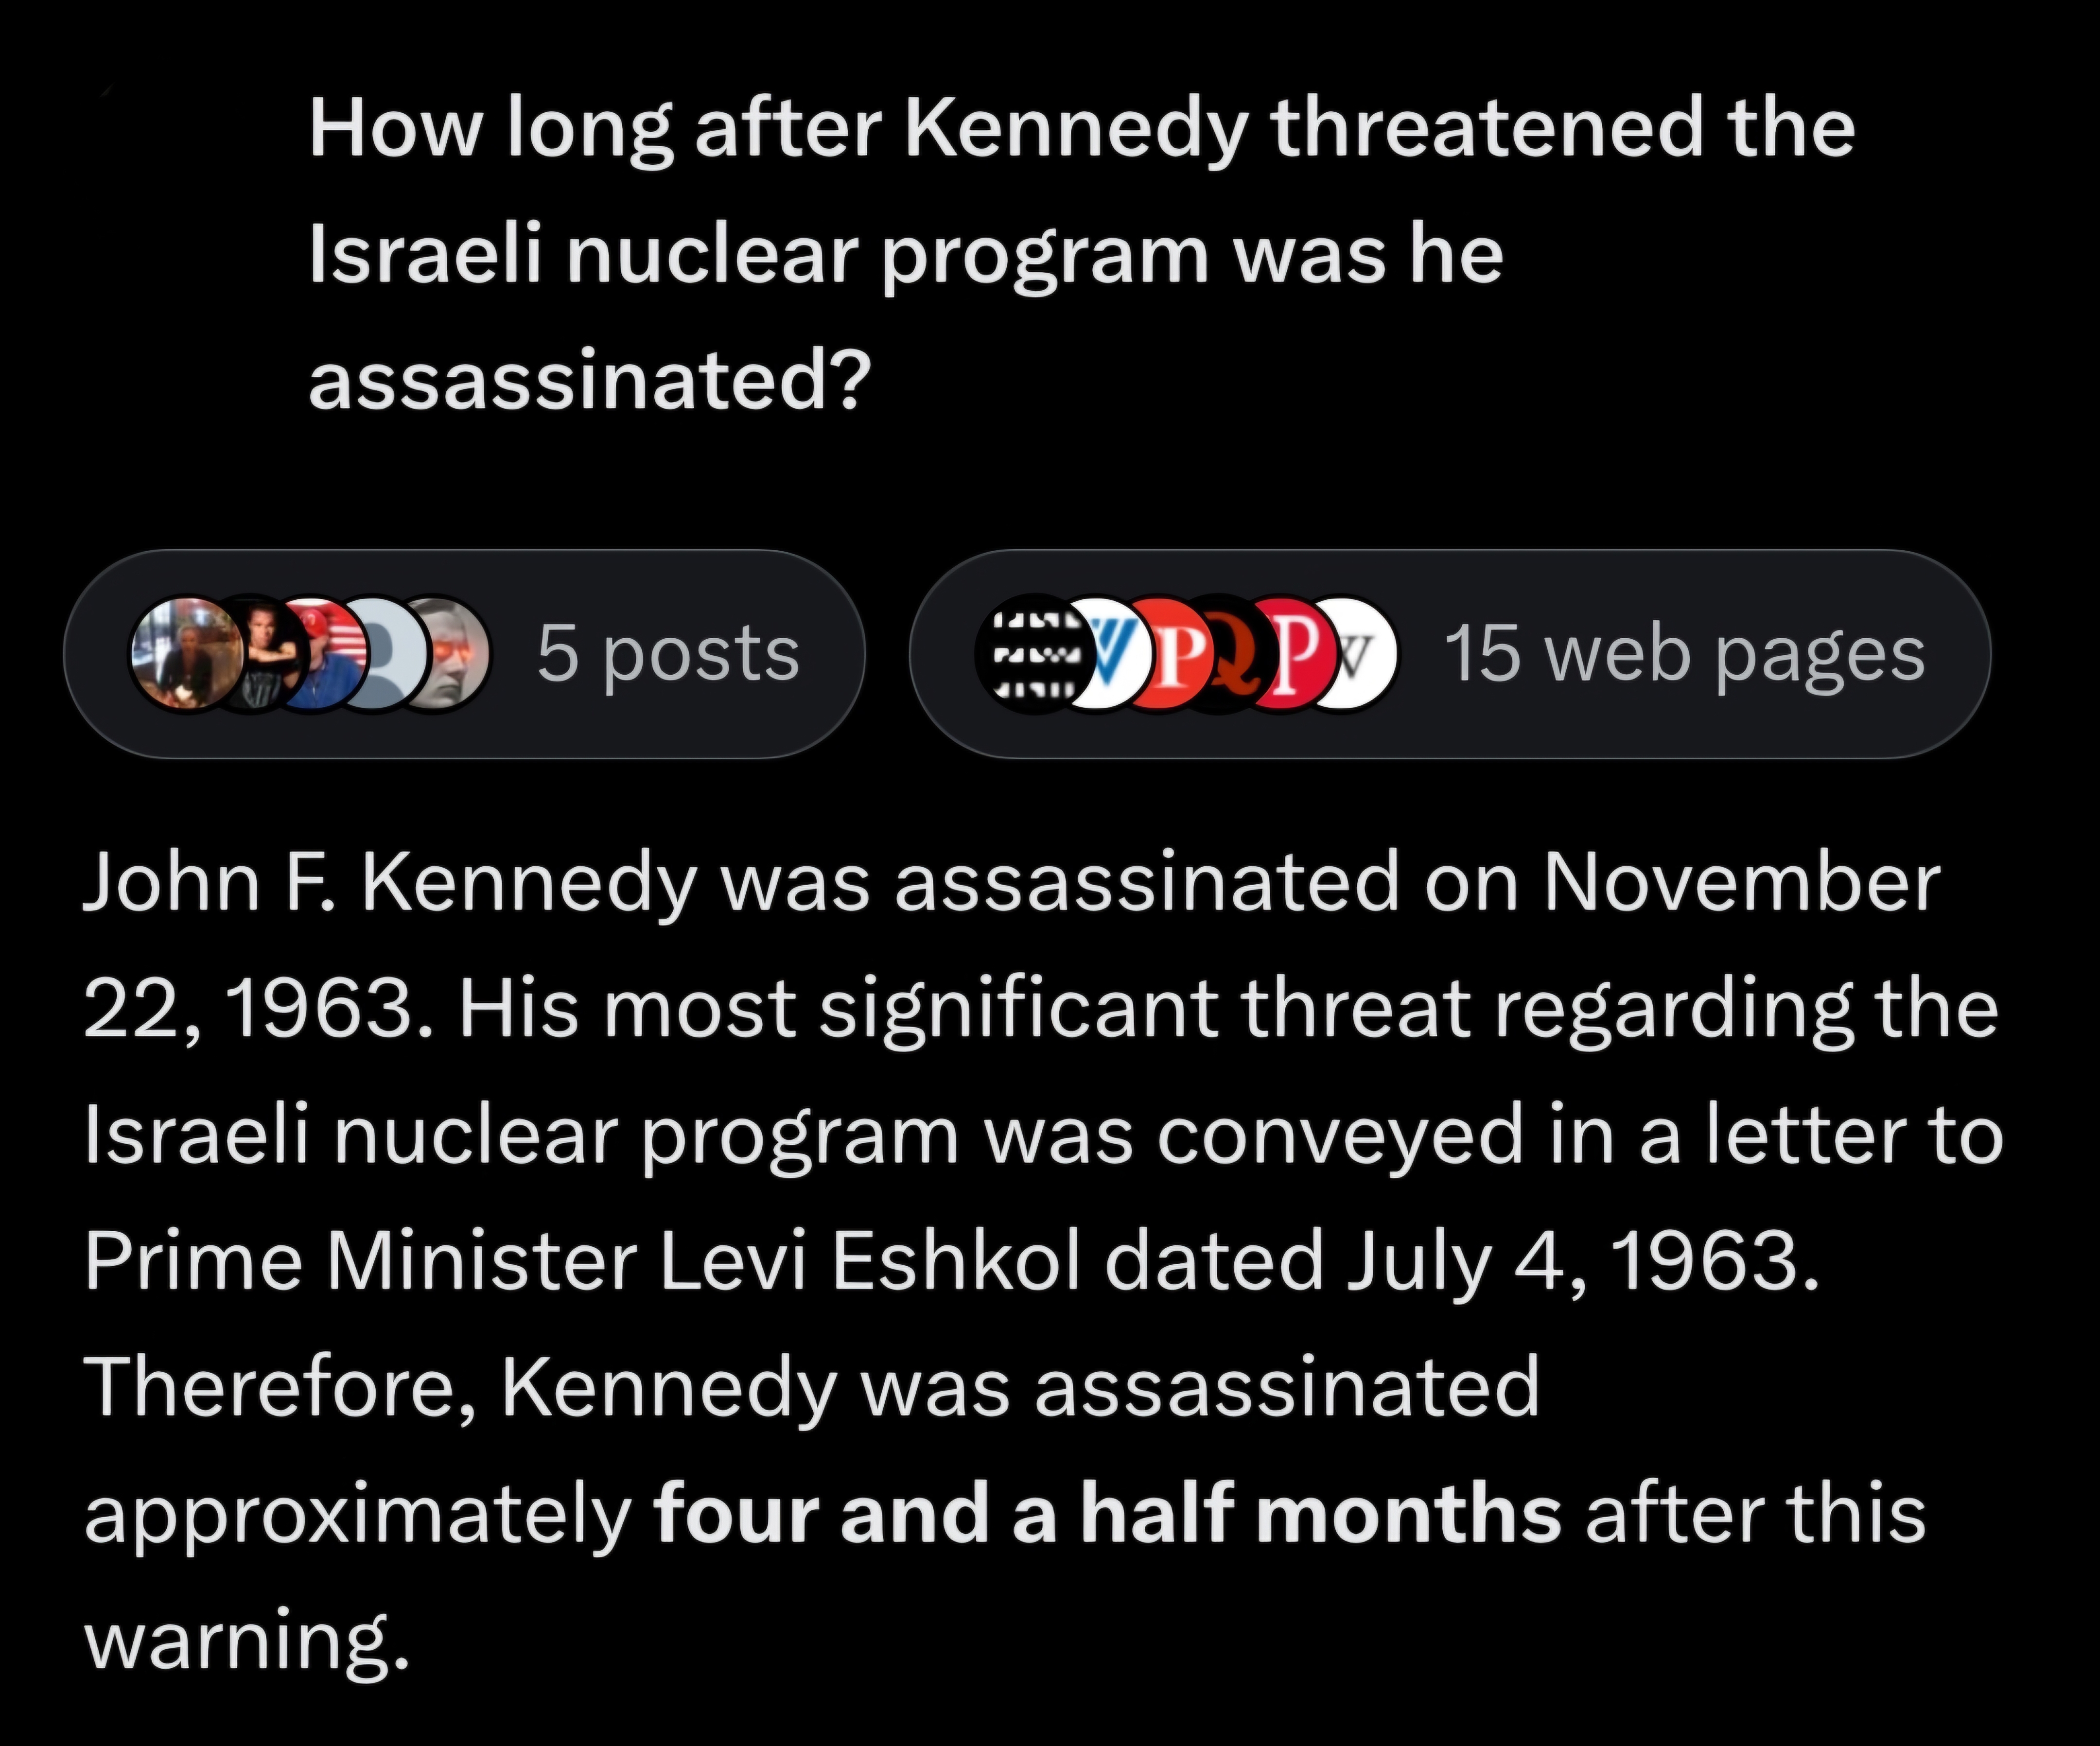Click the '5 posts' text label
Viewport: 2100px width, 1746px height.
[668, 654]
